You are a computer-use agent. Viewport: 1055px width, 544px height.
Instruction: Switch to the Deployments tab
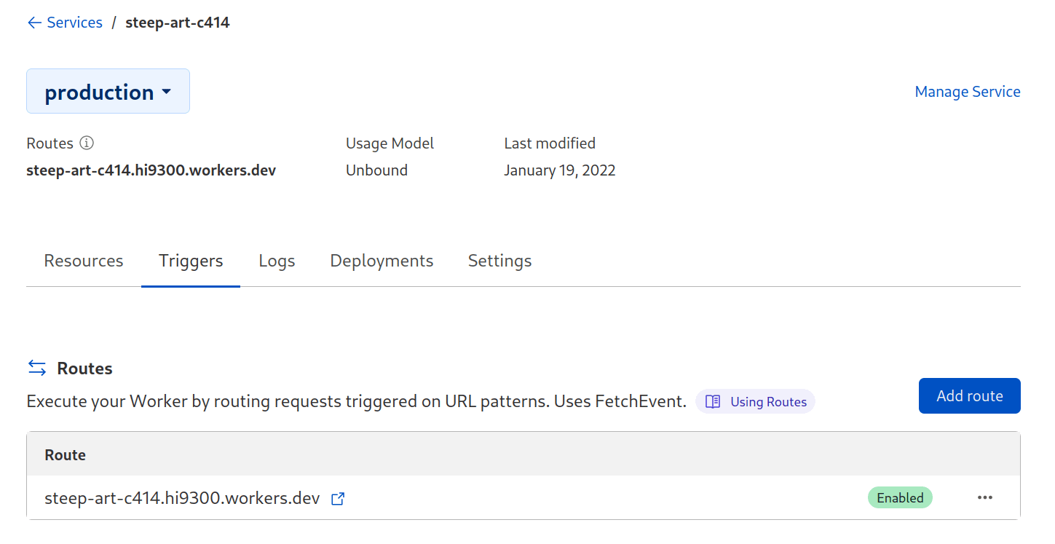(x=382, y=261)
